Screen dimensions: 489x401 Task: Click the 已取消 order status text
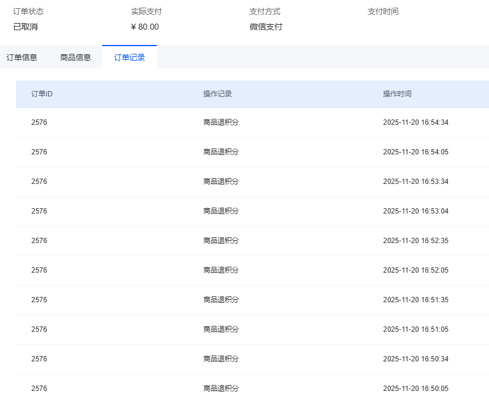pos(25,27)
